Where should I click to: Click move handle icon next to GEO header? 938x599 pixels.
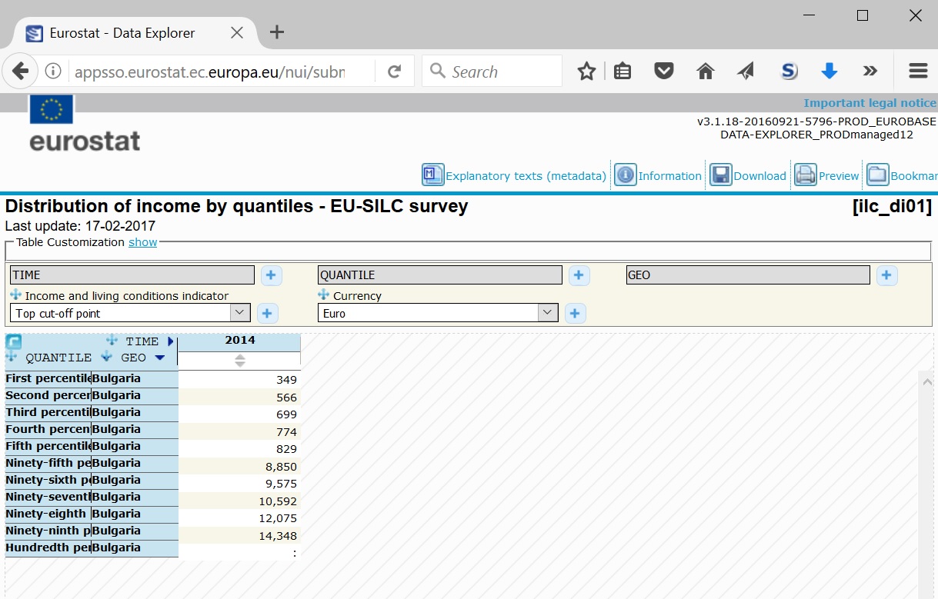pyautogui.click(x=107, y=357)
